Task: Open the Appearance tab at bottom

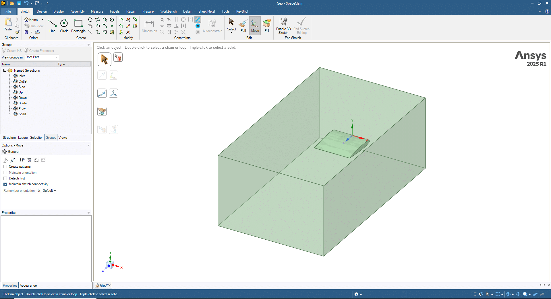Action: [x=28, y=286]
